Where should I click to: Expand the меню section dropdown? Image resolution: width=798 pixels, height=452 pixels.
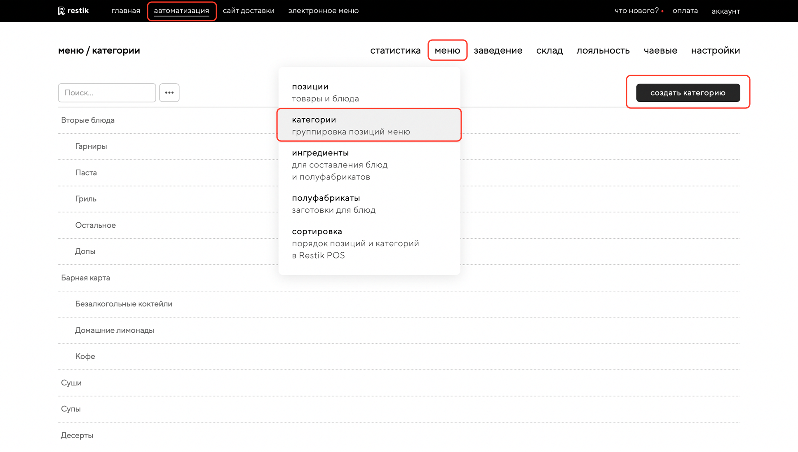point(447,50)
